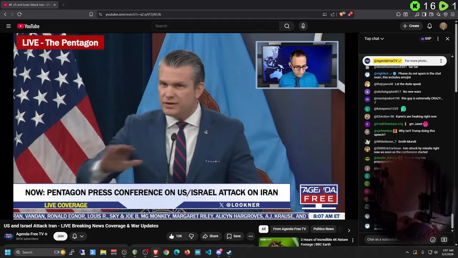Open the Windows Start menu

8,252
